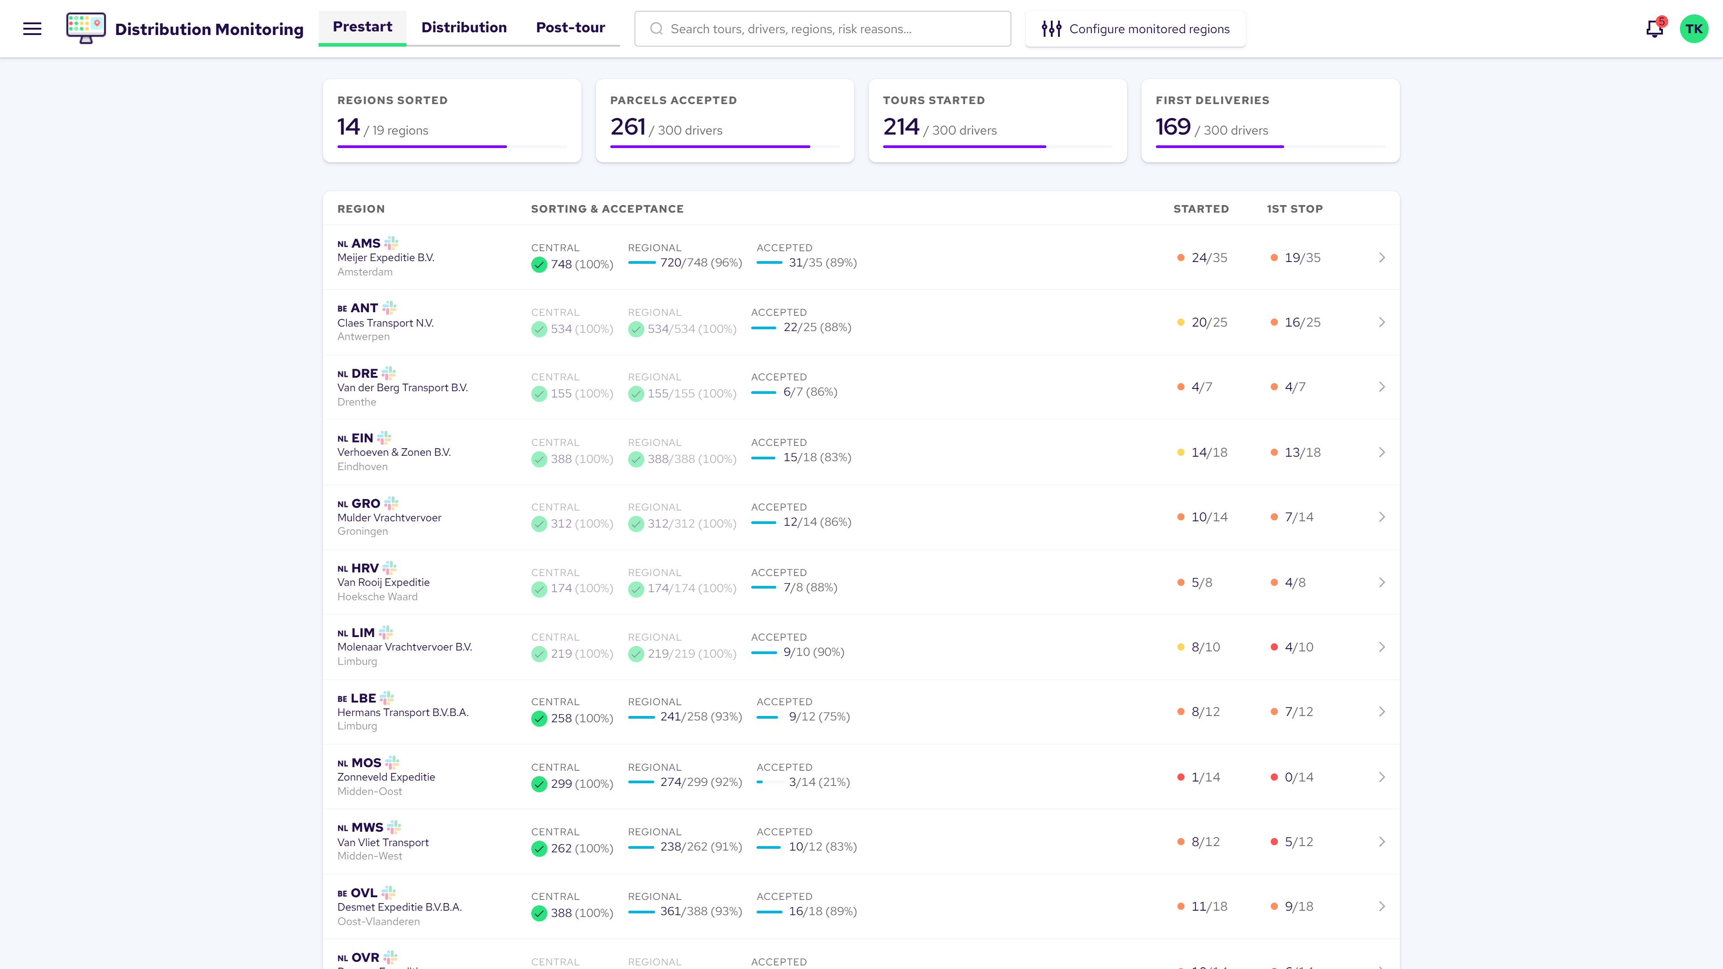Open the hamburger navigation menu
This screenshot has height=969, width=1723.
pyautogui.click(x=32, y=29)
